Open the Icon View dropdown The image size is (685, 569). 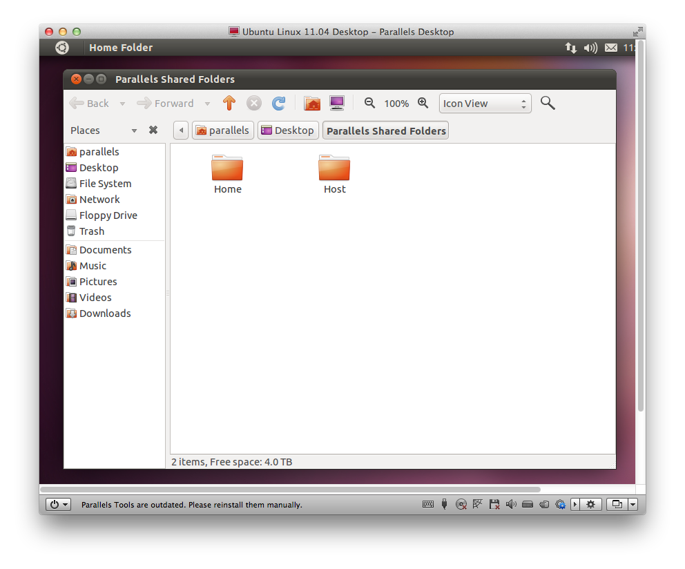tap(485, 104)
